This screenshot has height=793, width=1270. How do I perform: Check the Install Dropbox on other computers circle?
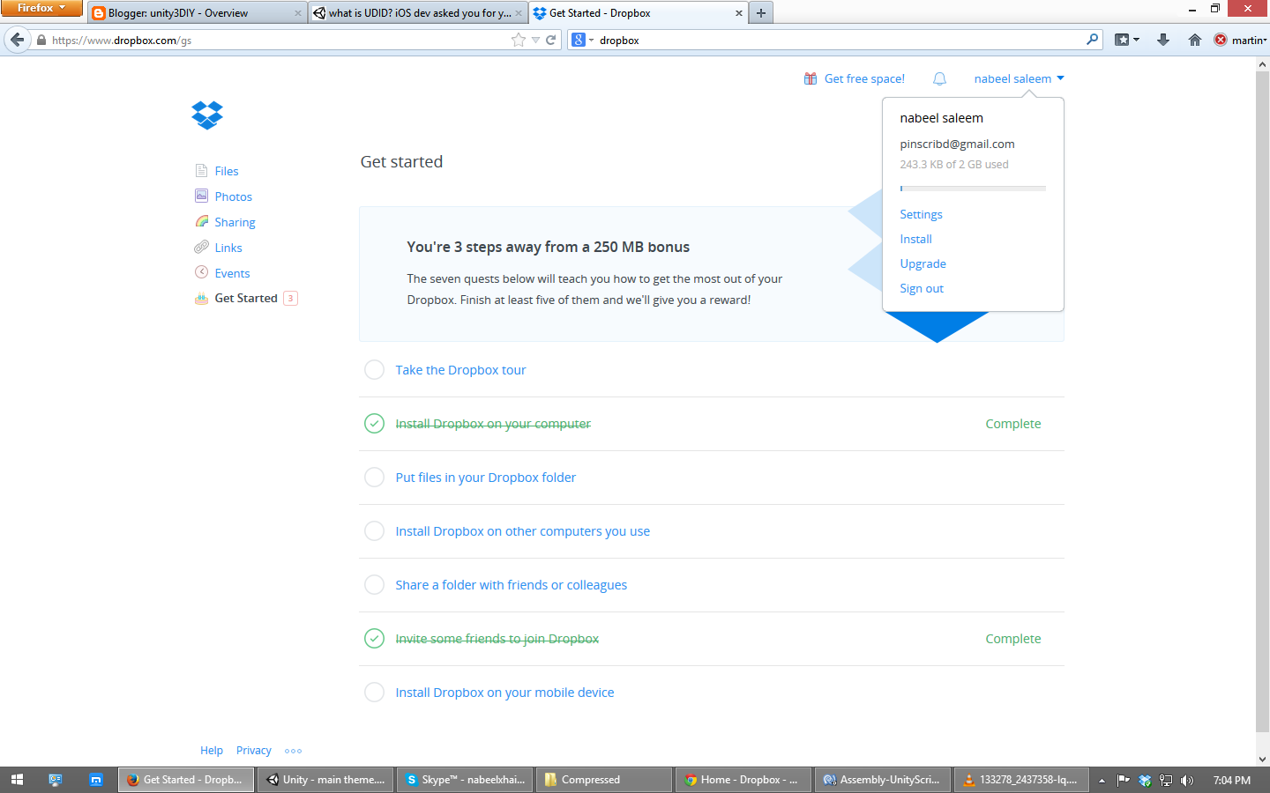pyautogui.click(x=374, y=531)
